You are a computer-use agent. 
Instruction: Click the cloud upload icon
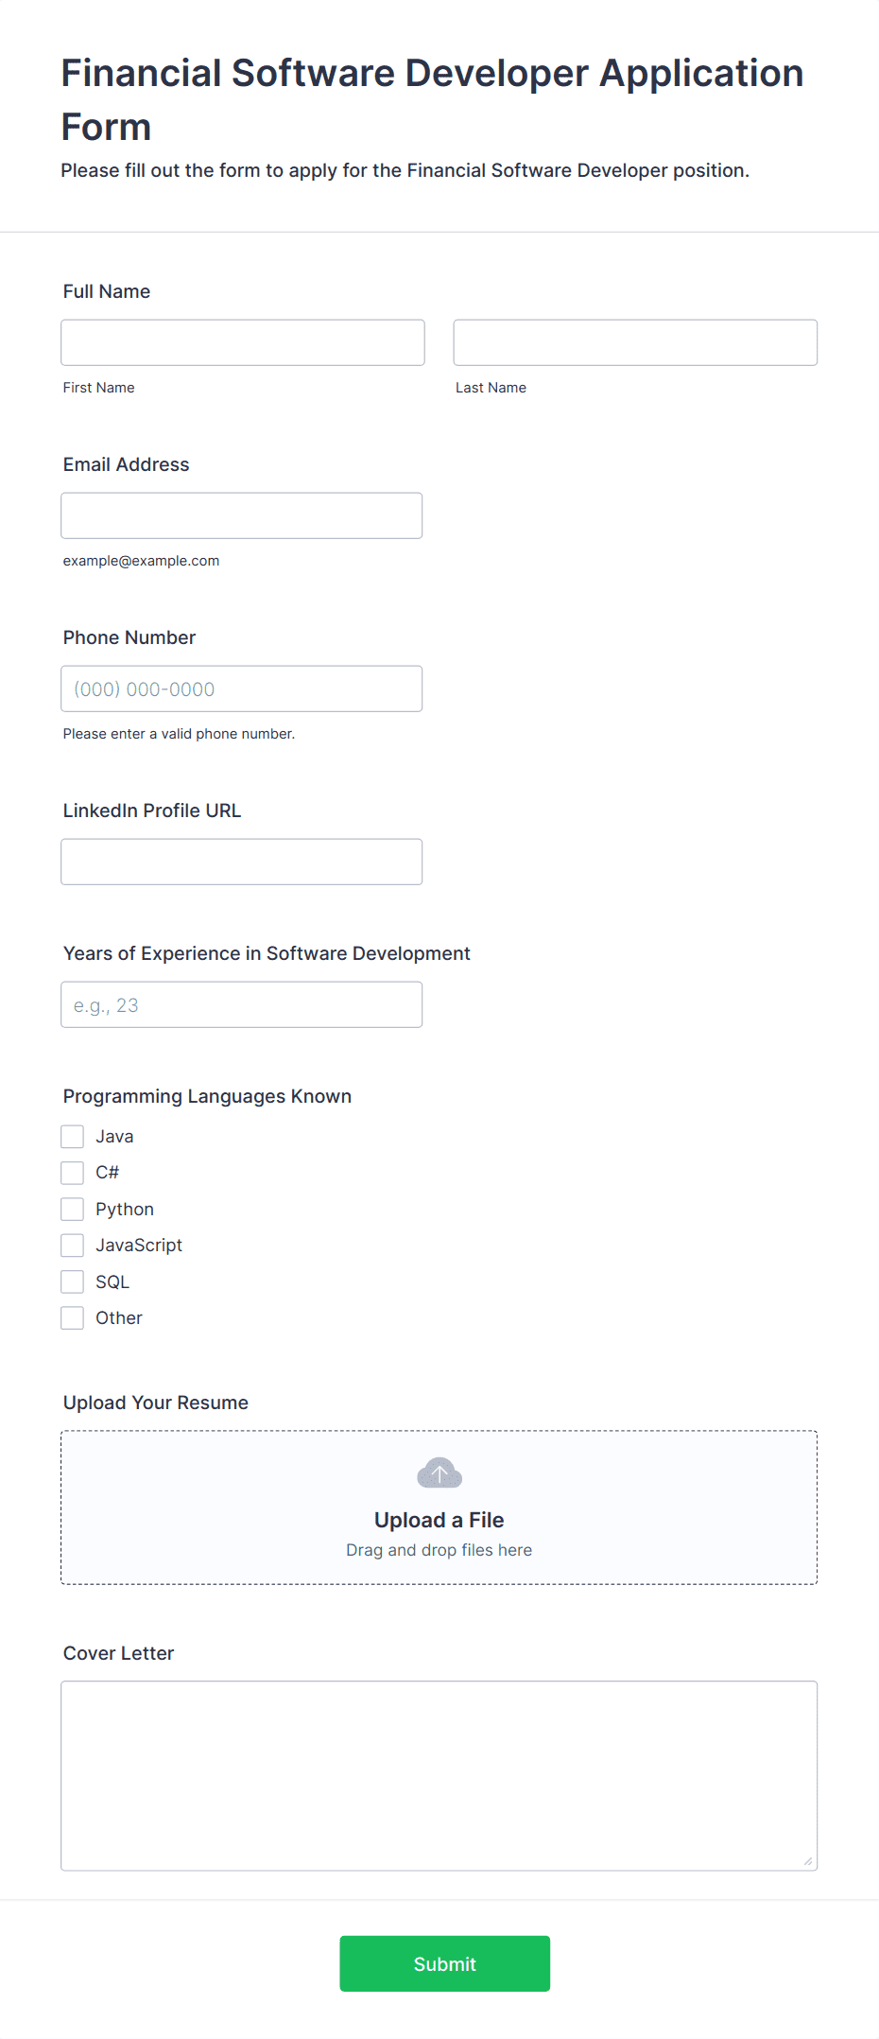click(x=439, y=1473)
